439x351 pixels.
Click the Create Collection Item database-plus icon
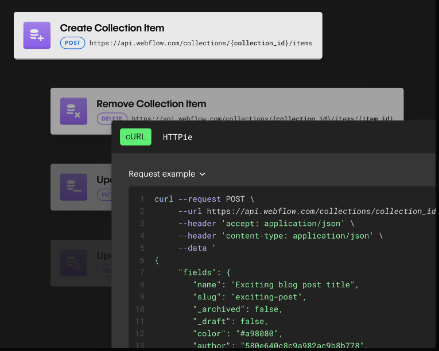37,35
